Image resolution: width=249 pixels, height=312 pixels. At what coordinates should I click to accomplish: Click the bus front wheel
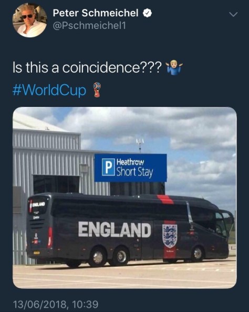198,254
